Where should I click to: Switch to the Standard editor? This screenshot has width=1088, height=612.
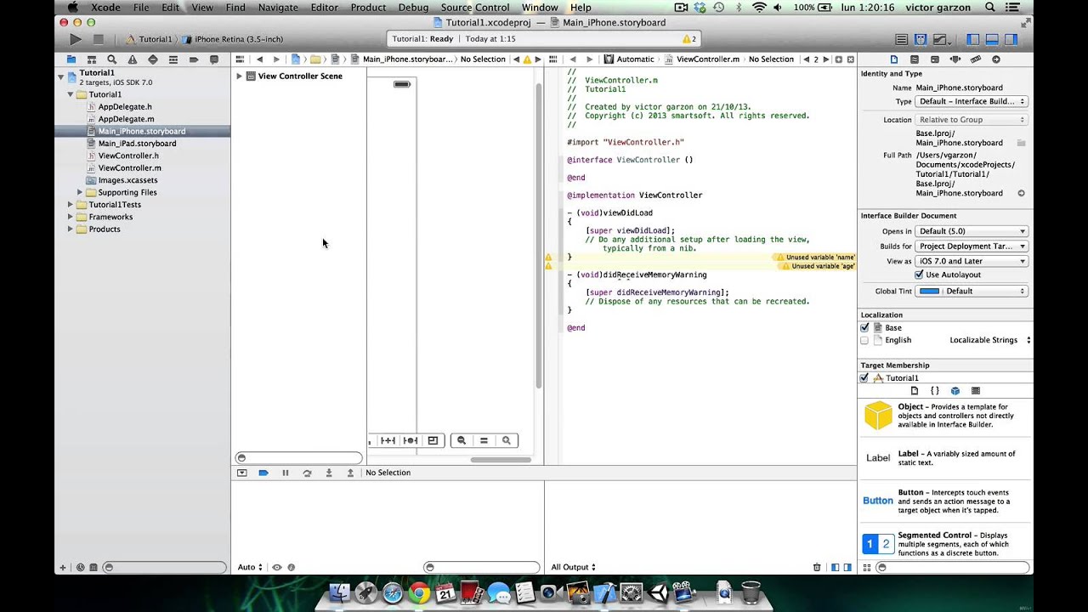coord(901,39)
